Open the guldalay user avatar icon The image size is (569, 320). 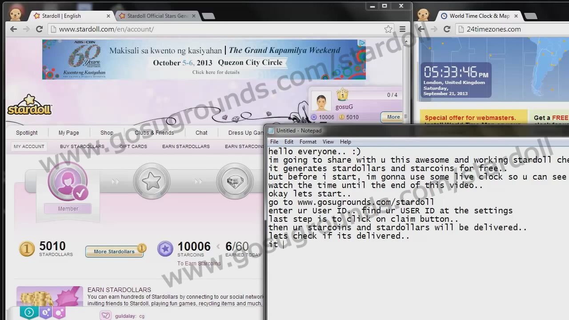coord(105,316)
